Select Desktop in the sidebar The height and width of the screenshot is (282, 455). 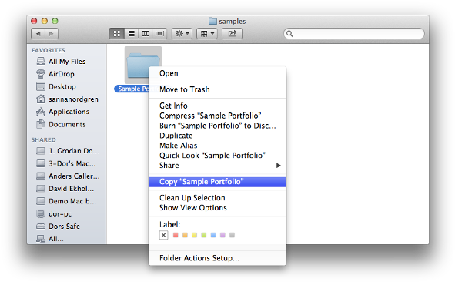point(56,86)
